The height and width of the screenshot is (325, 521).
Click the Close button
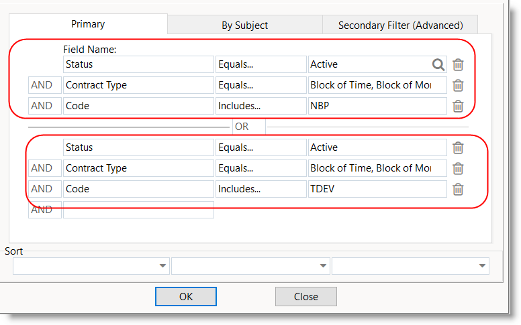click(305, 296)
